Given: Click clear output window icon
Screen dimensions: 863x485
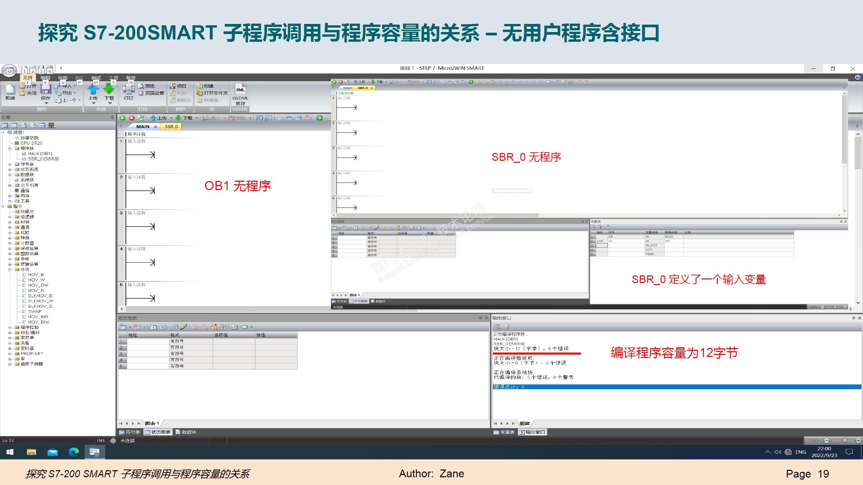Looking at the screenshot, I should tap(498, 327).
